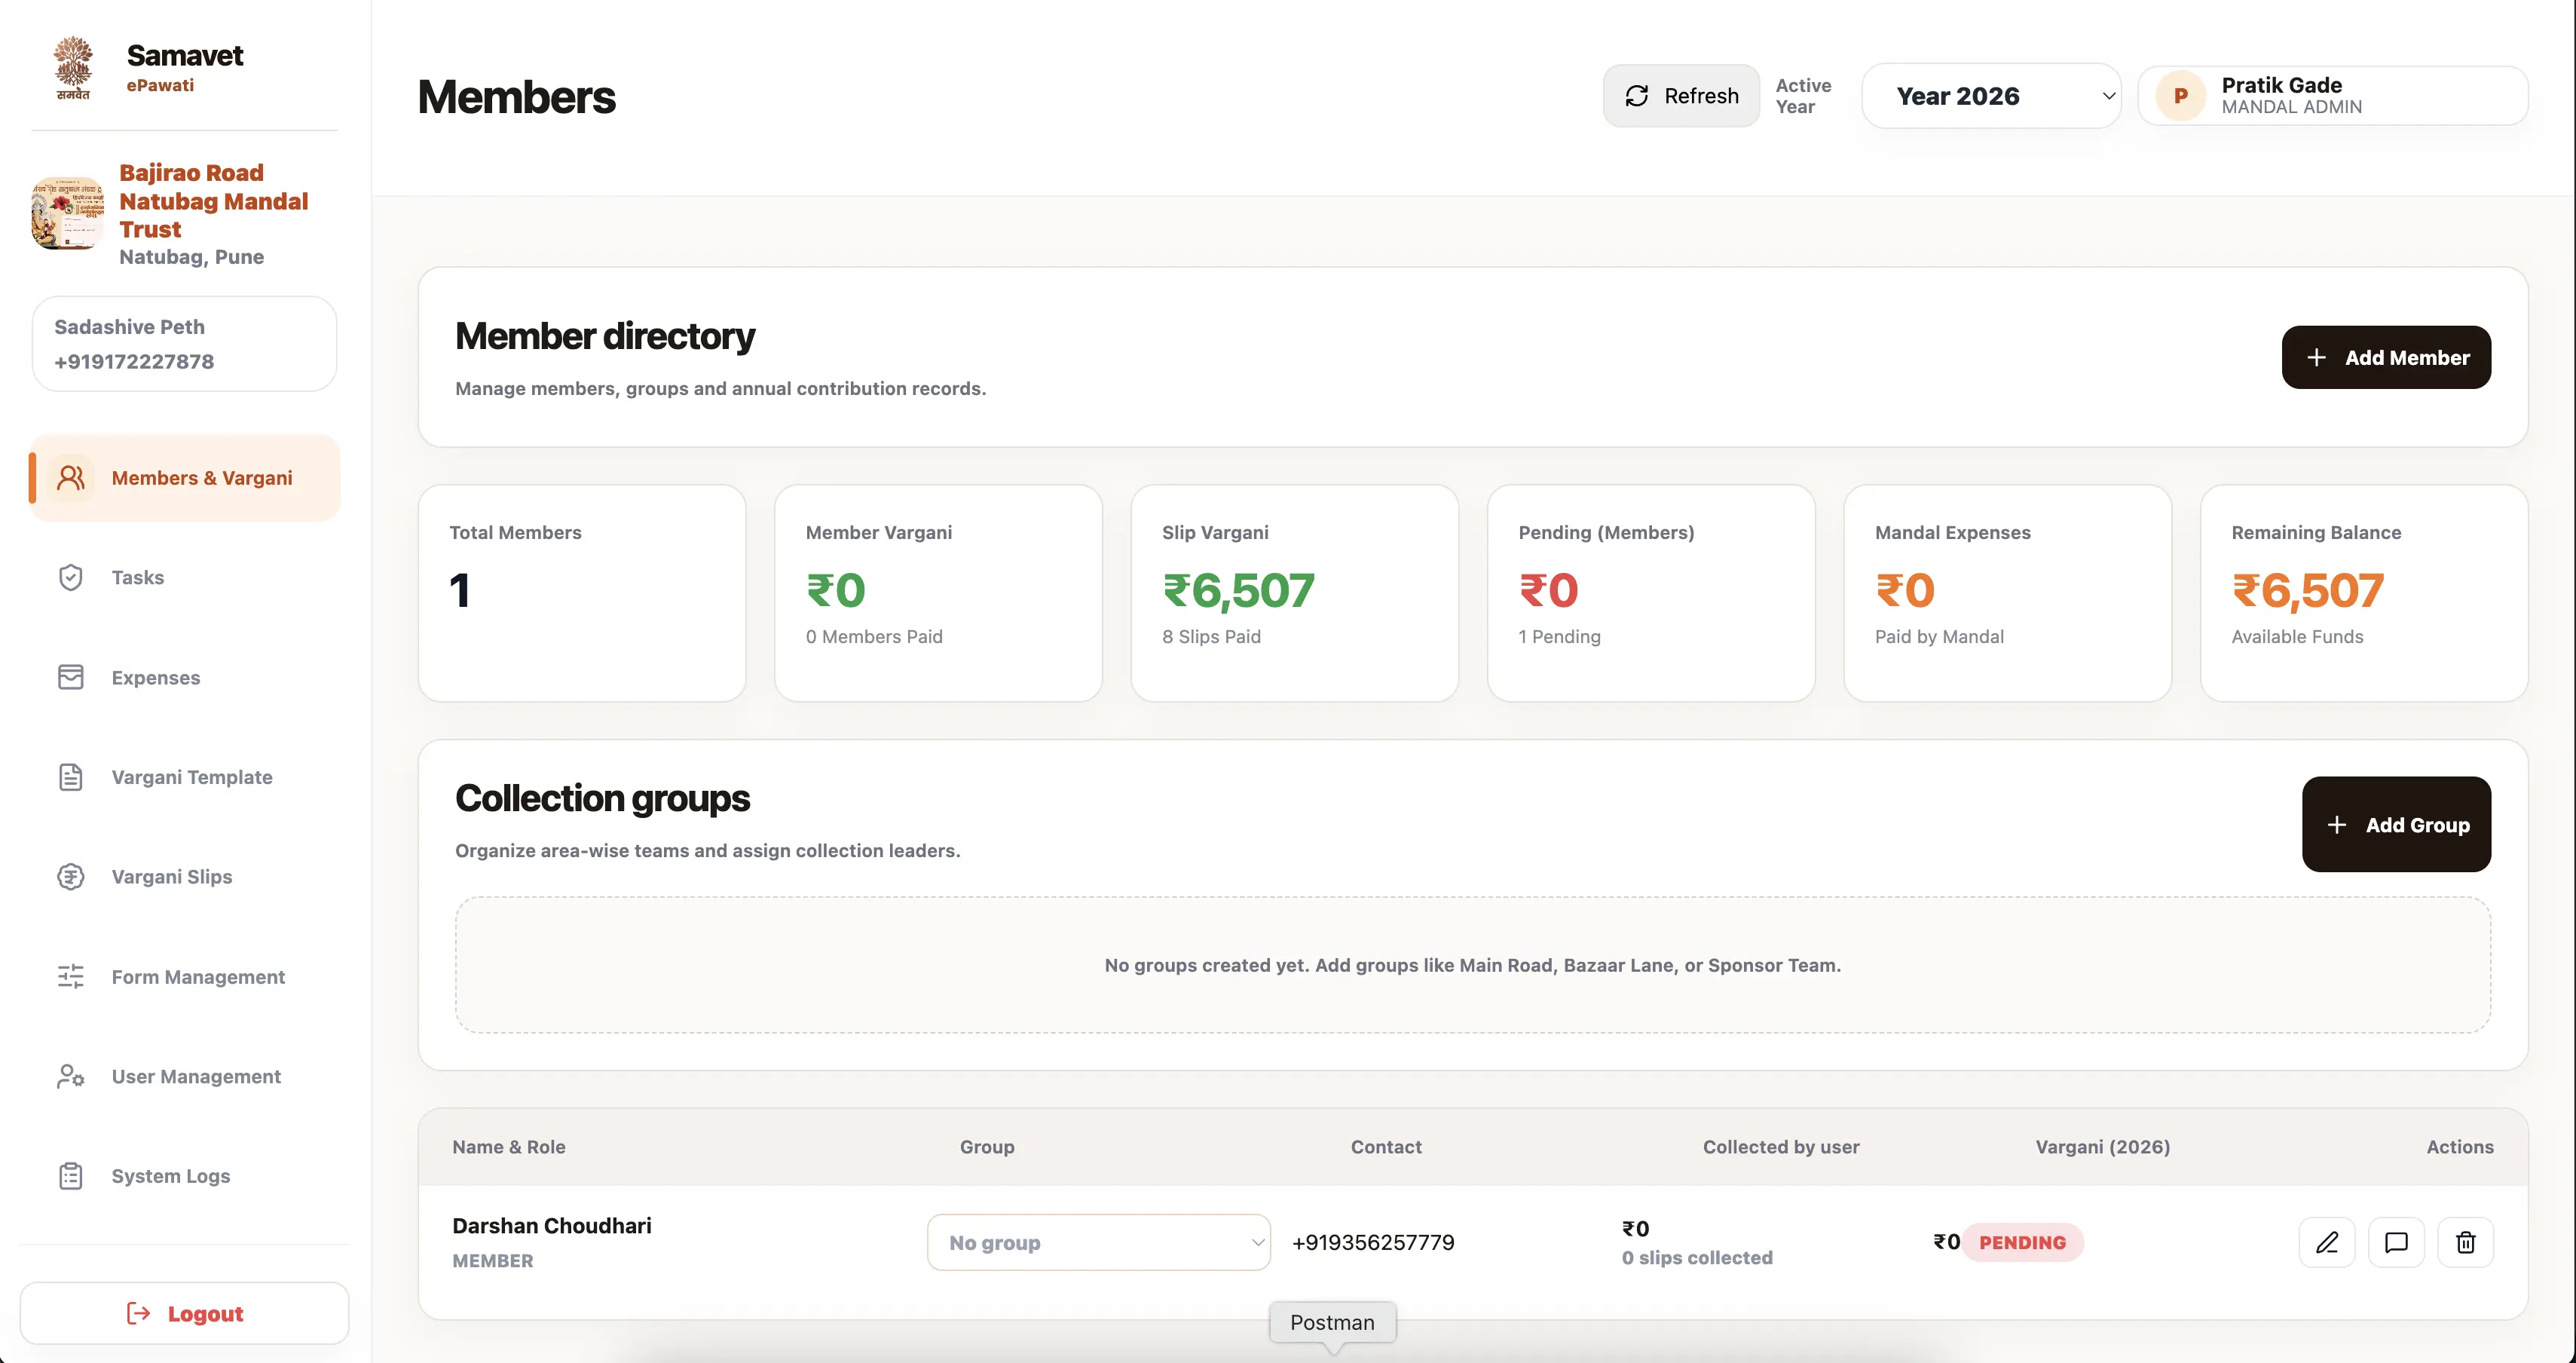The width and height of the screenshot is (2576, 1363).
Task: Open the Expenses page
Action: tap(185, 677)
